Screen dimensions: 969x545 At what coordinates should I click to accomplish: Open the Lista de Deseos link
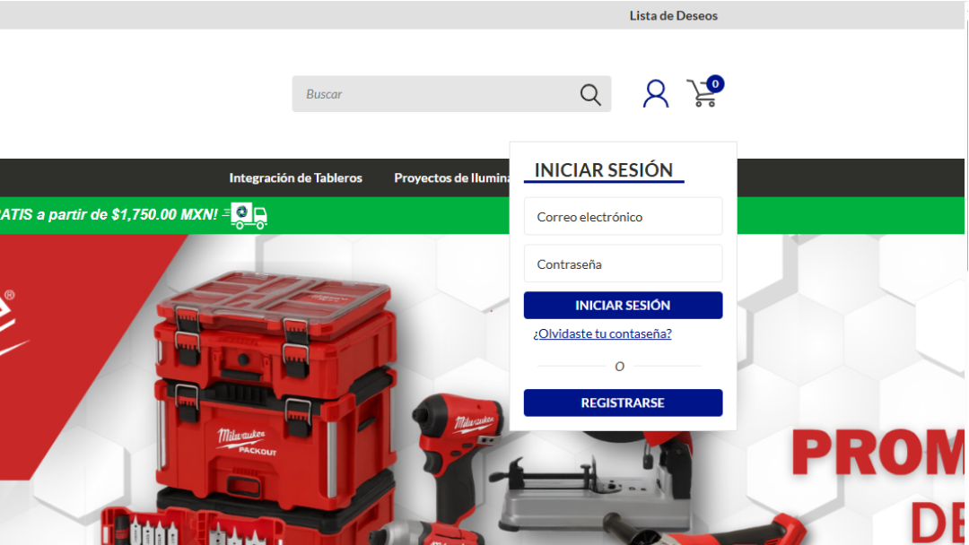673,15
